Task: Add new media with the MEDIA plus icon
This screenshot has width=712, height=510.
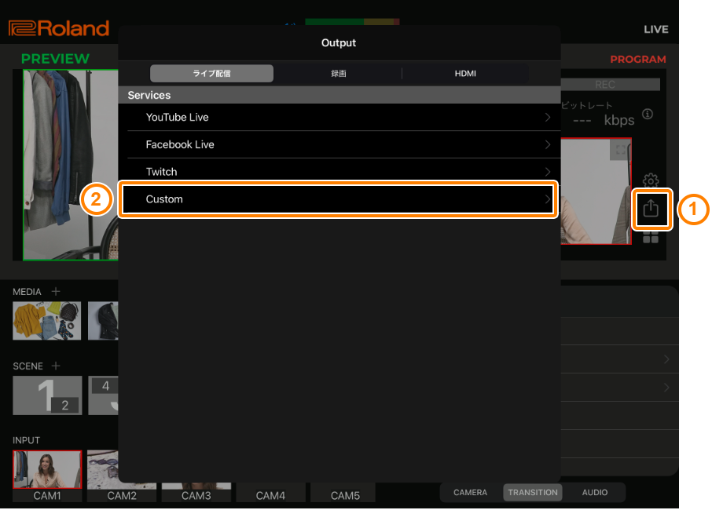Action: [56, 291]
